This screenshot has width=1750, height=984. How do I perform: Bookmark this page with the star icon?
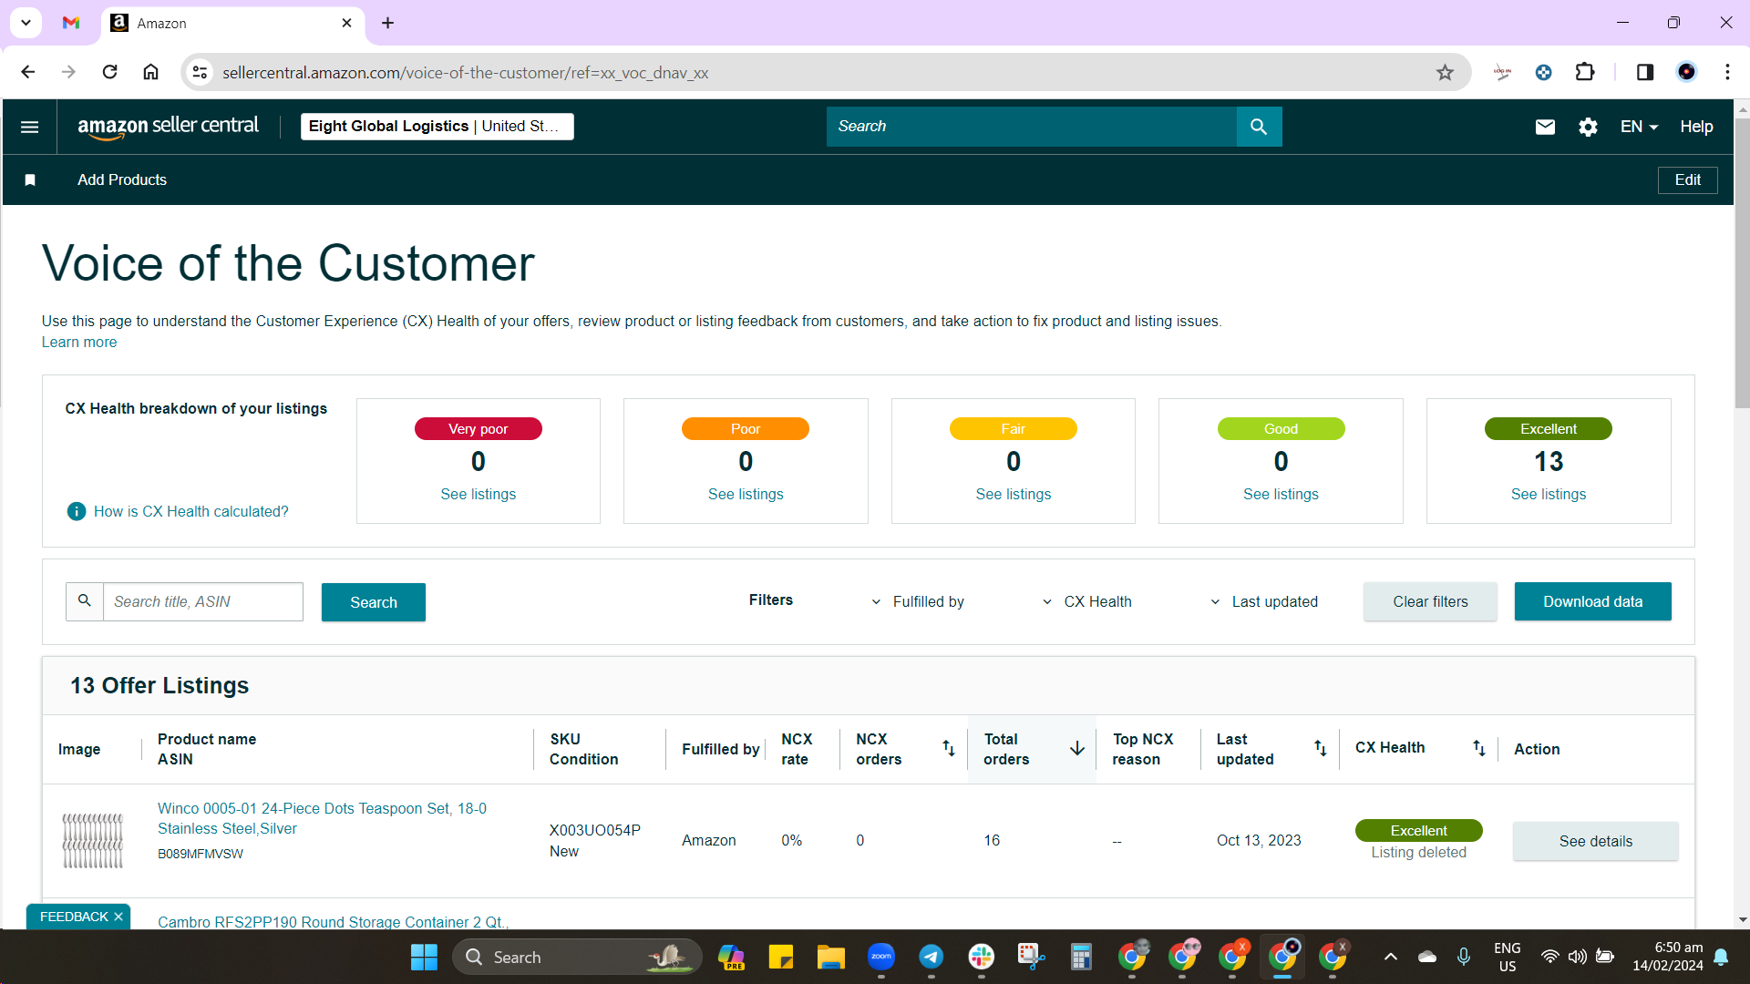tap(1445, 72)
